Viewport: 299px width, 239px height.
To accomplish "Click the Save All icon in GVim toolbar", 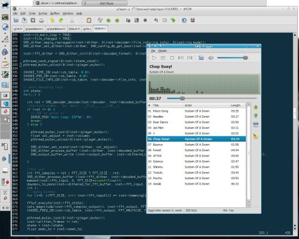I will tap(33, 20).
